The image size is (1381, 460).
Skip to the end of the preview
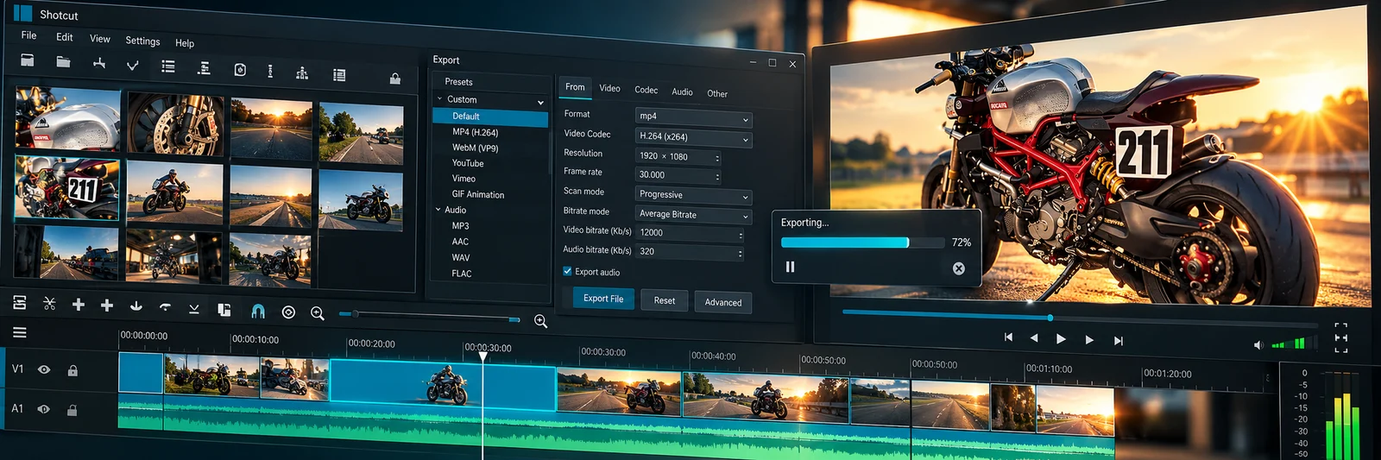1119,341
